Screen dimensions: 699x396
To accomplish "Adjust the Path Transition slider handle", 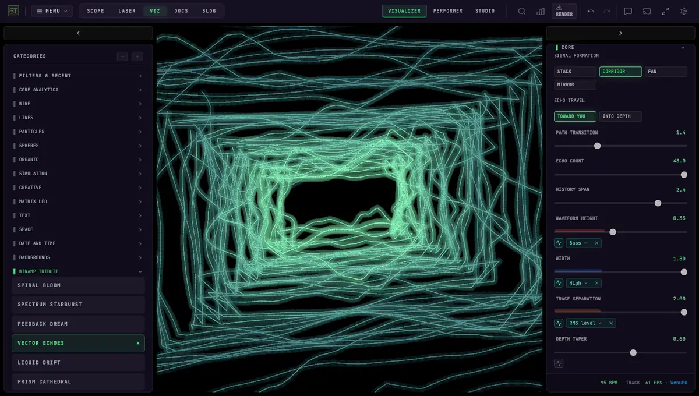I will pyautogui.click(x=597, y=146).
